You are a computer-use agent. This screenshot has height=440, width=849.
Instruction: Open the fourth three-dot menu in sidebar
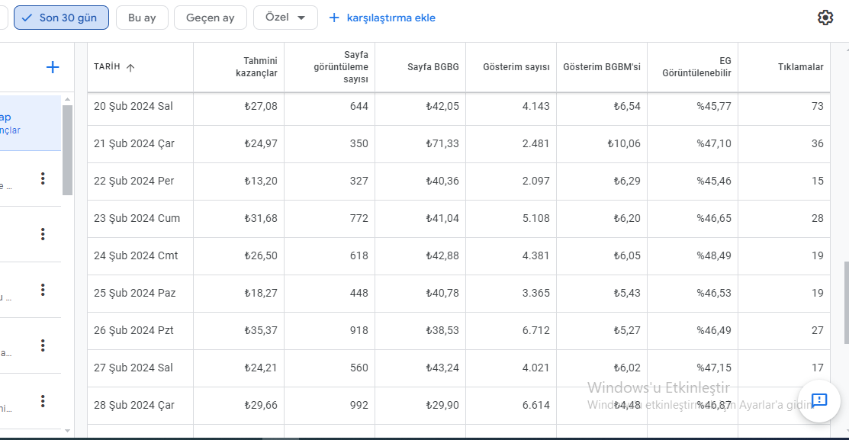click(x=43, y=345)
